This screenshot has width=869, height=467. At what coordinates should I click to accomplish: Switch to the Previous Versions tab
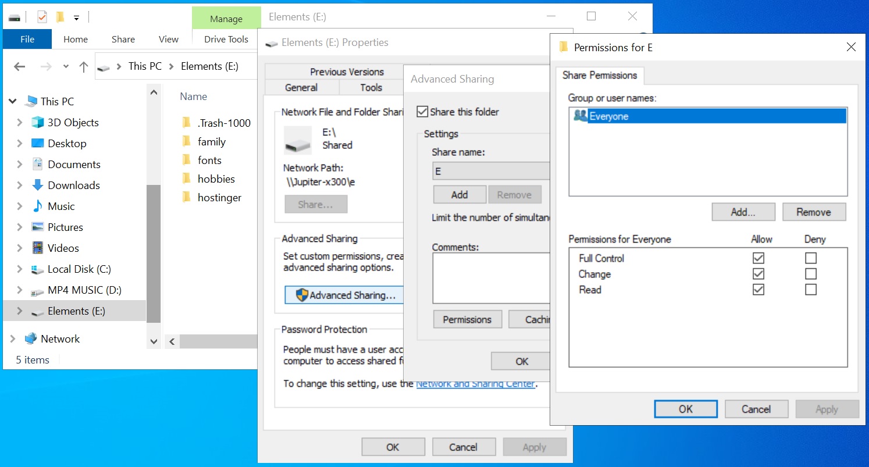(x=347, y=72)
